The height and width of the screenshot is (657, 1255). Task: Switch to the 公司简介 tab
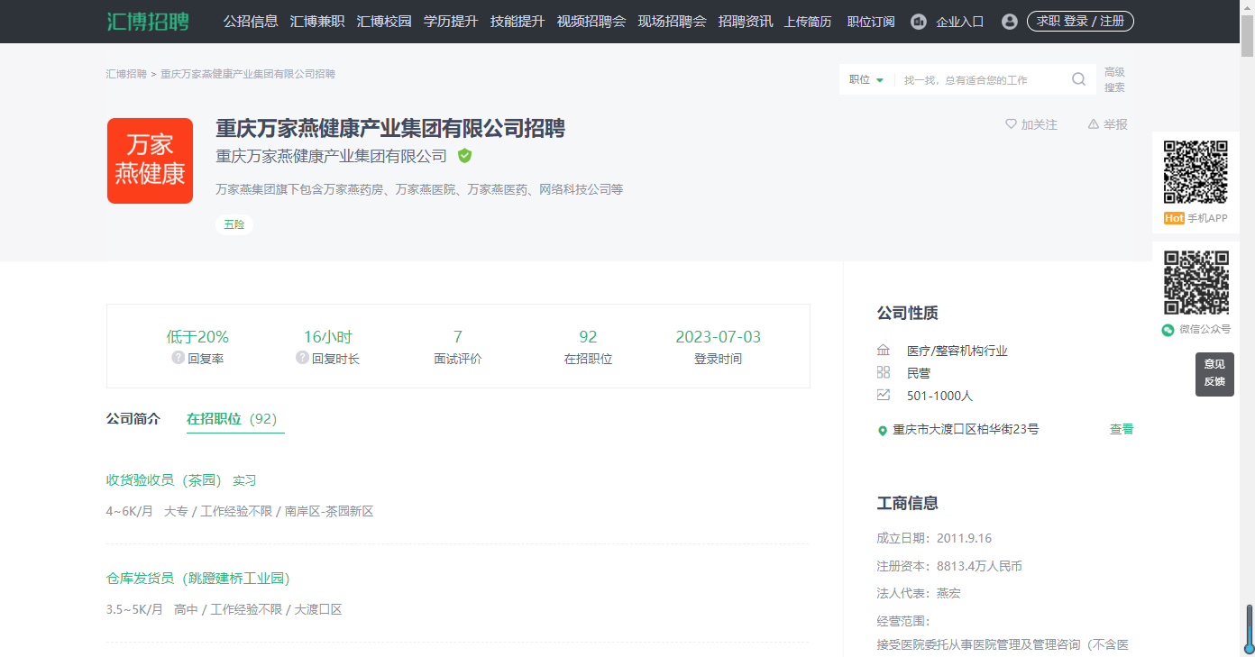tap(133, 419)
